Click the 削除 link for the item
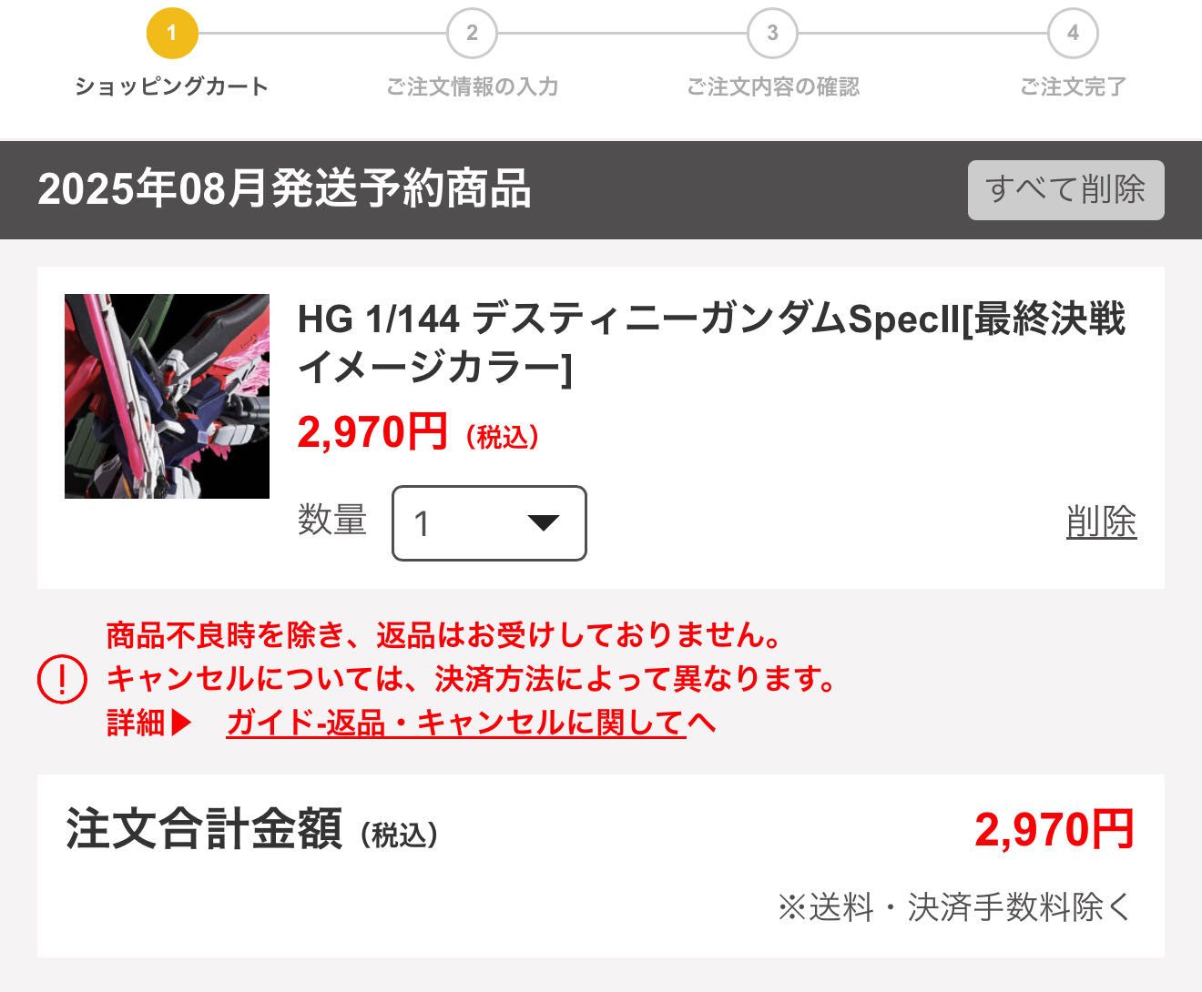This screenshot has height=992, width=1202. pyautogui.click(x=1101, y=522)
